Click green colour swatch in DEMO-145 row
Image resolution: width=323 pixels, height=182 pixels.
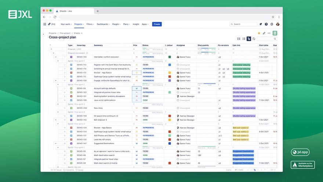170,57
